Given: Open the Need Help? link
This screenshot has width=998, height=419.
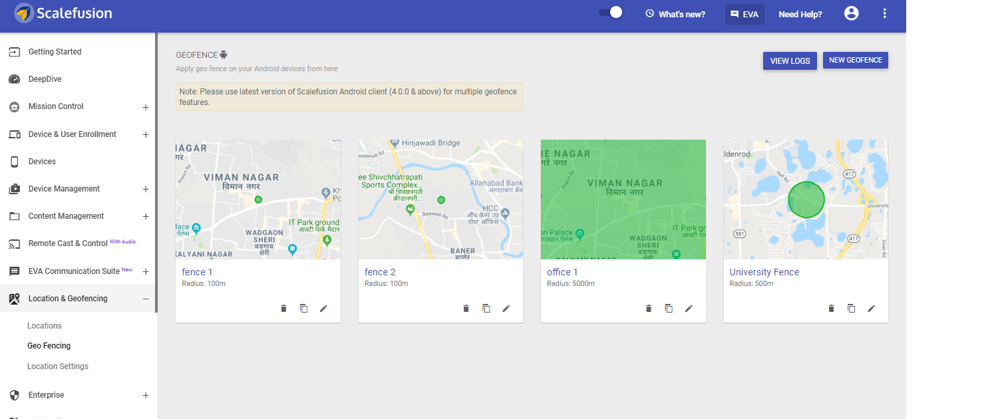Looking at the screenshot, I should 800,14.
